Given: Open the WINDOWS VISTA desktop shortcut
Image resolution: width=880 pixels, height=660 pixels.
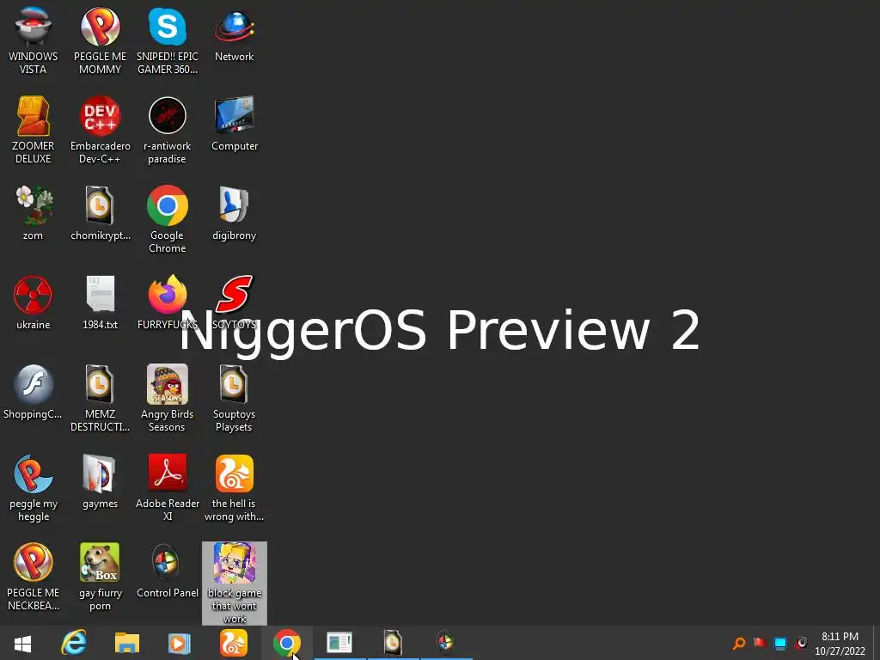Looking at the screenshot, I should (34, 40).
